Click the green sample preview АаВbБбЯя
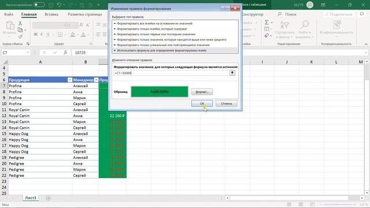The width and height of the screenshot is (370, 208). (160, 92)
